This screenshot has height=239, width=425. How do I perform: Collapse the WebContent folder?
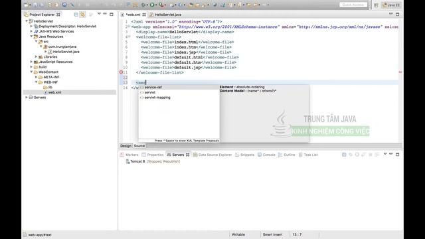(x=31, y=72)
